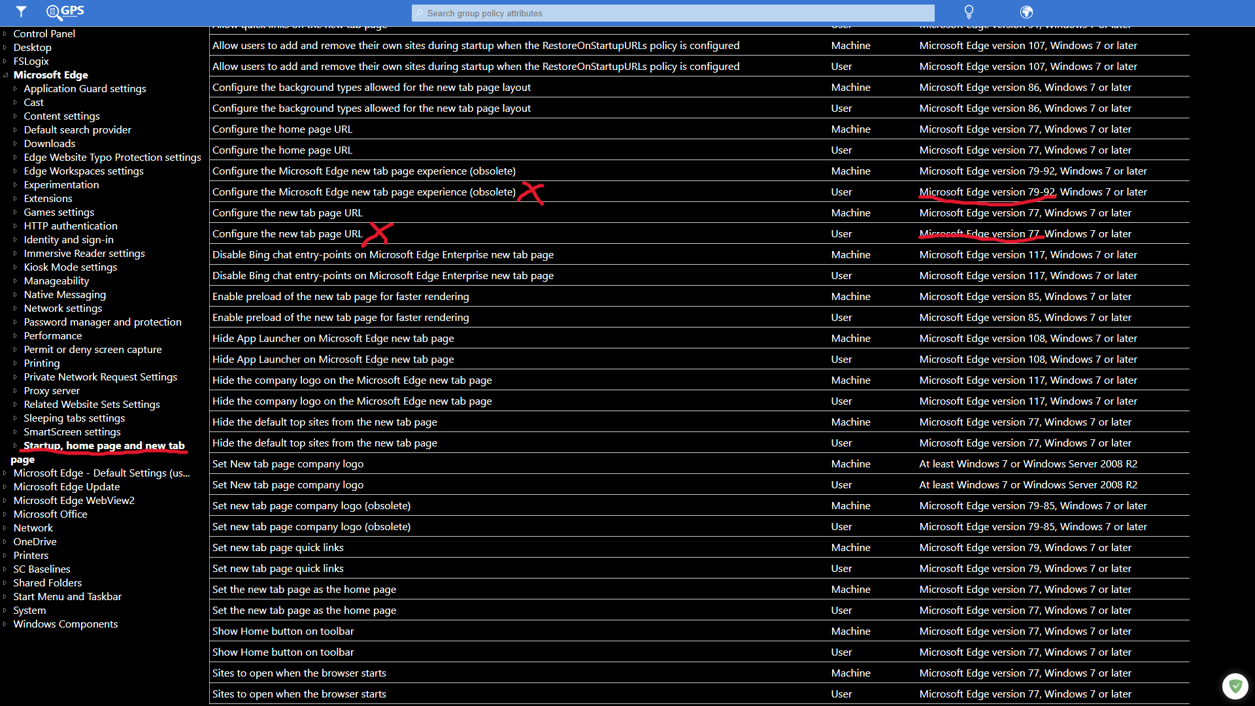The width and height of the screenshot is (1255, 706).
Task: Collapse the Microsoft Edge tree node
Action: pos(5,75)
